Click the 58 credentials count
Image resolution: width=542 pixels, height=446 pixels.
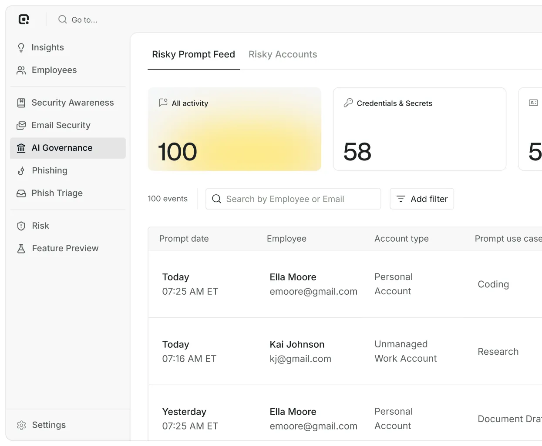coord(357,152)
